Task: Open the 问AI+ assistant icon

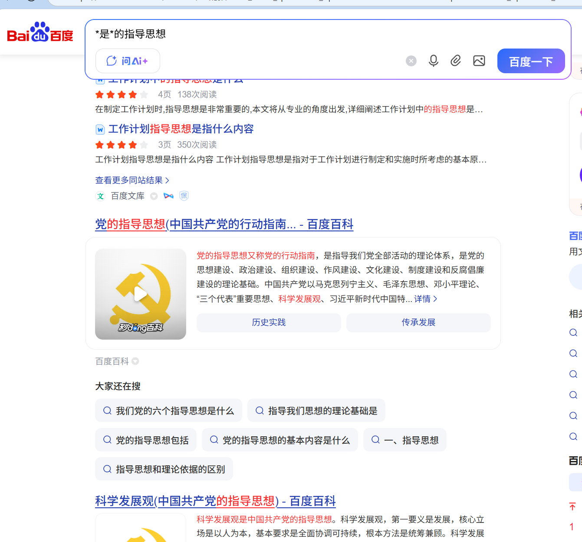Action: [x=127, y=61]
